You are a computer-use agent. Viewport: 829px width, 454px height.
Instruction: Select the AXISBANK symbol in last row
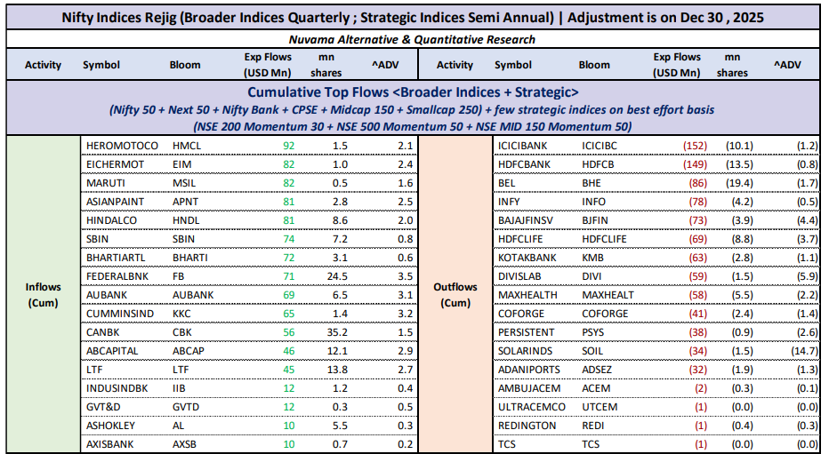point(111,442)
